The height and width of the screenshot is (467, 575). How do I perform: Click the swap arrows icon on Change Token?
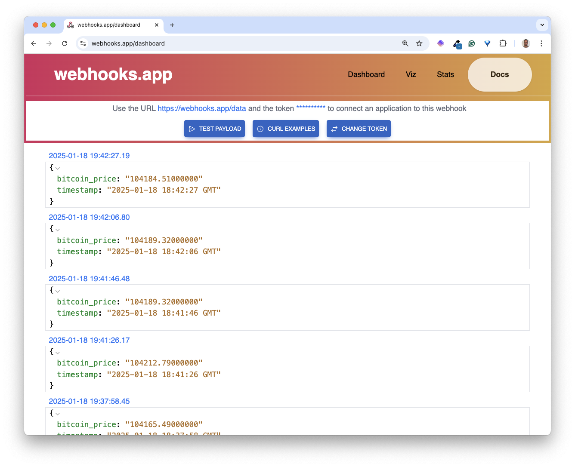(x=335, y=129)
